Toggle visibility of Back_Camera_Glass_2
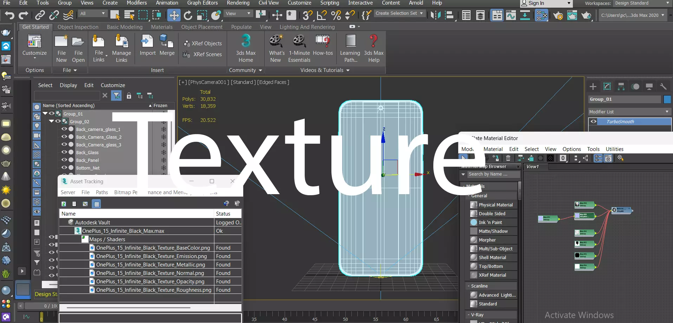This screenshot has height=323, width=673. point(64,137)
